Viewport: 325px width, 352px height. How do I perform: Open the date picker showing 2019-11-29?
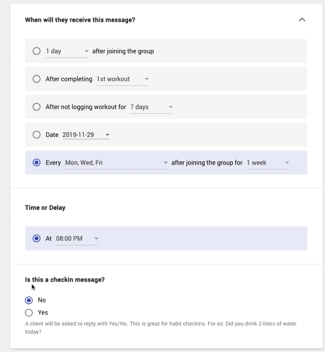pyautogui.click(x=85, y=135)
